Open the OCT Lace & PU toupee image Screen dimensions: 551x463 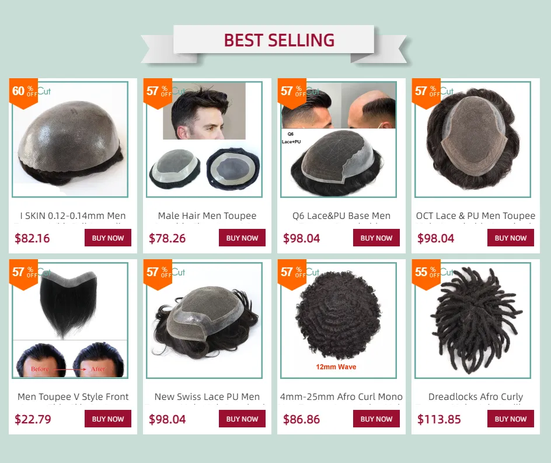[x=473, y=140]
